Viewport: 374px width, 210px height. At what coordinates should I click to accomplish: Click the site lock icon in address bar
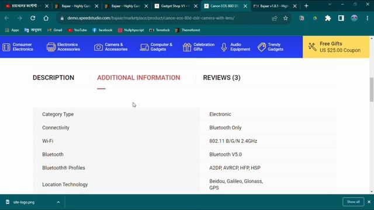62,18
